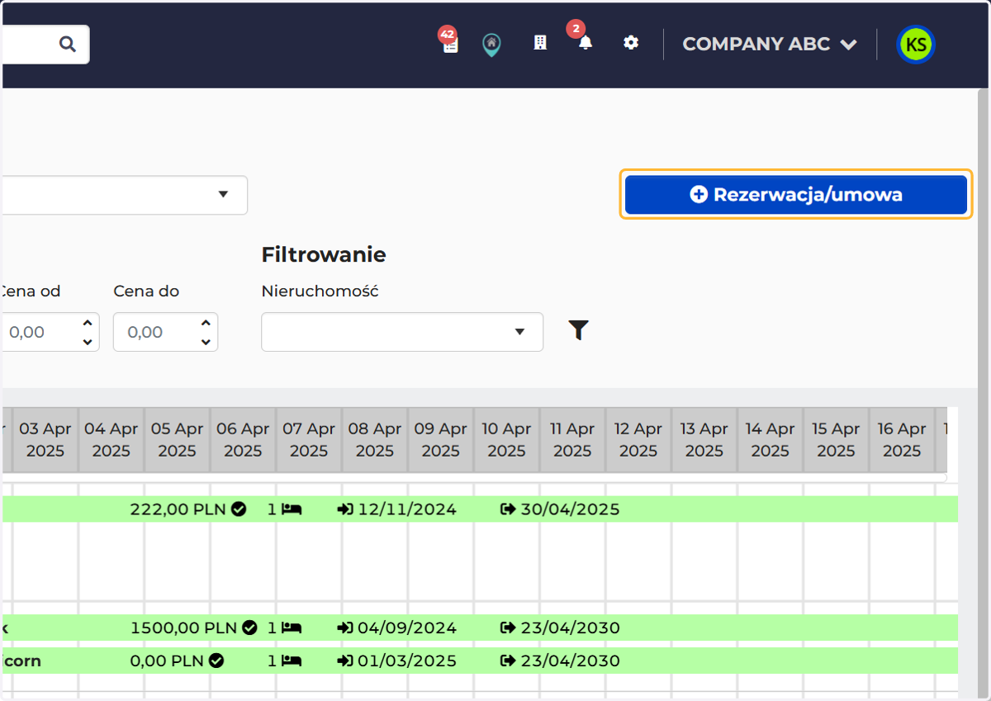Open the settings gear icon
Viewport: 991px width, 701px height.
tap(631, 43)
